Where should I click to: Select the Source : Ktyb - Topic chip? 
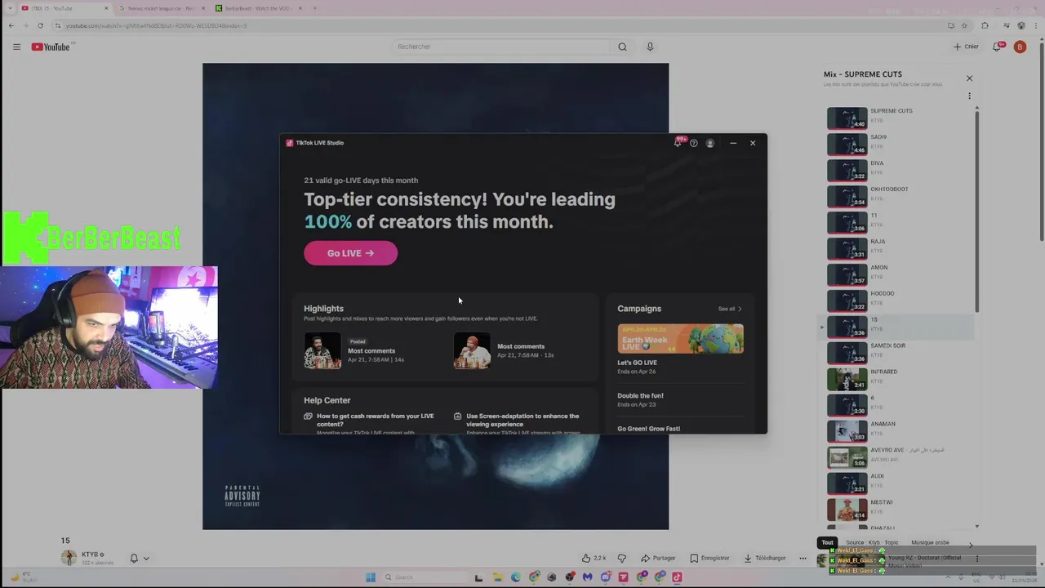pos(872,542)
